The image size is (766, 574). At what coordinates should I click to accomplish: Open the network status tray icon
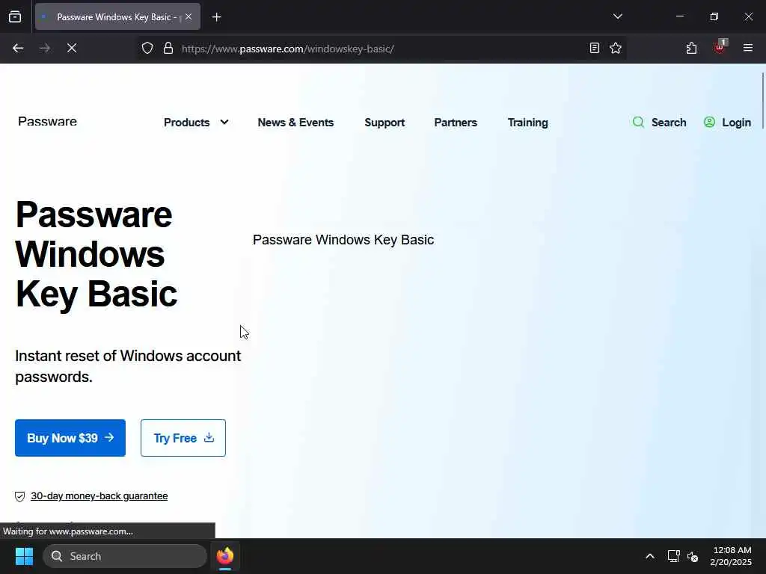[673, 556]
